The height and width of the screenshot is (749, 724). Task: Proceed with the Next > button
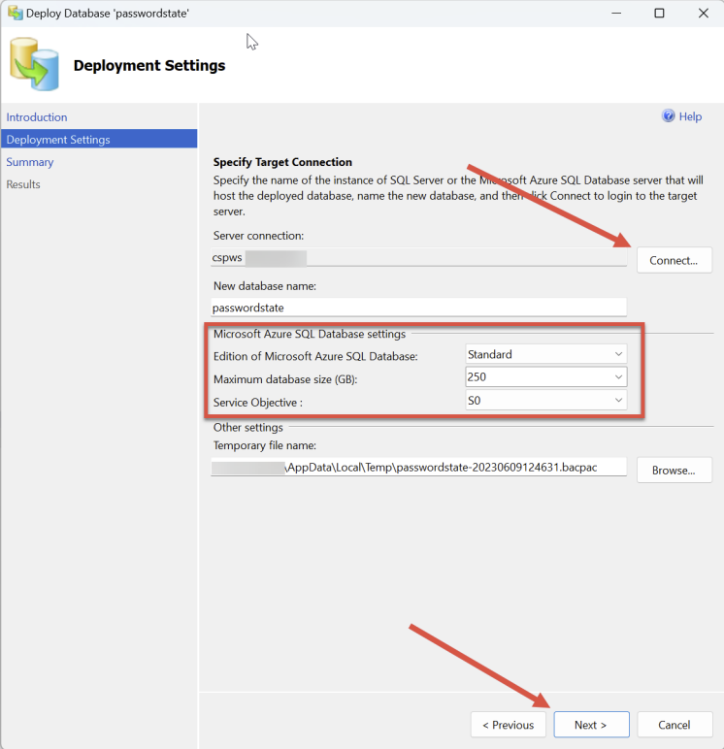(591, 725)
